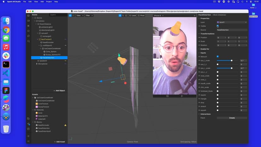Expand the Enable For section

pyautogui.click(x=199, y=49)
